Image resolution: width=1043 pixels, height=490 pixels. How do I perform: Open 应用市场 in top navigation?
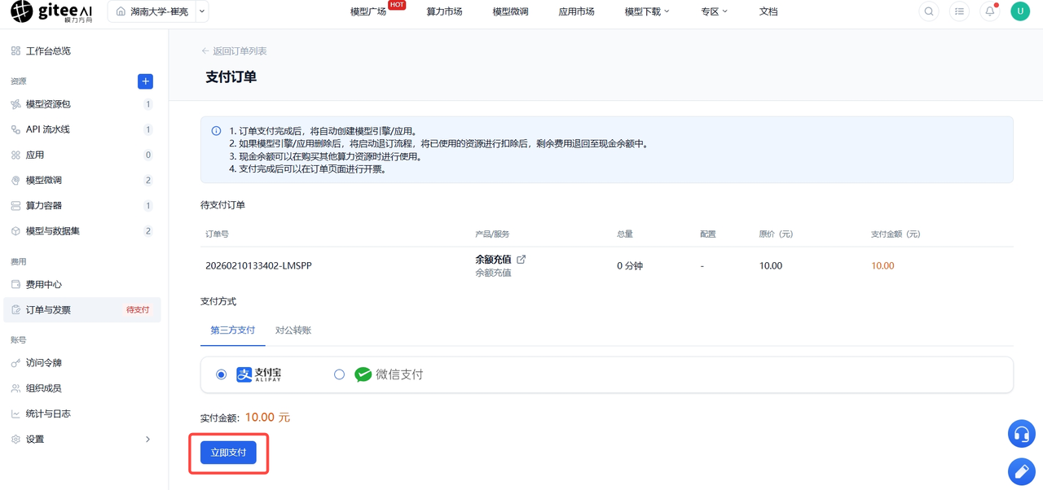tap(576, 11)
